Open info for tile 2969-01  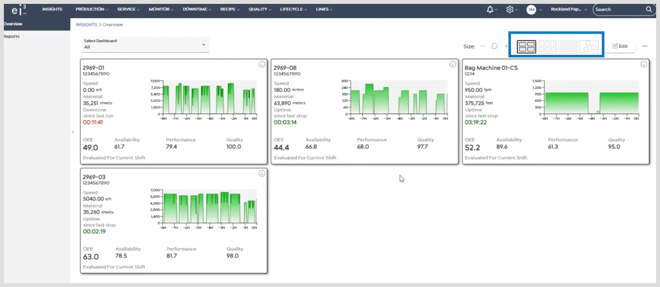[262, 64]
